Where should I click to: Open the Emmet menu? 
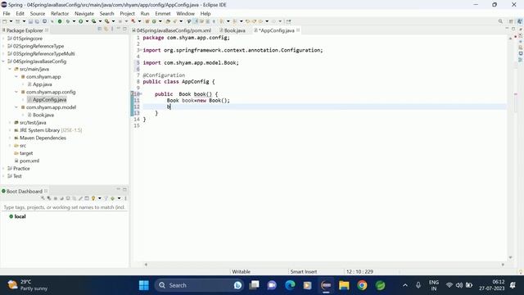coord(163,13)
